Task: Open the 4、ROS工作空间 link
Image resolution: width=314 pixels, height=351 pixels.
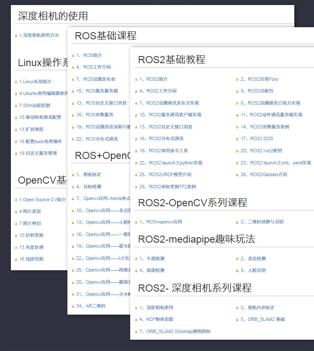Action: 93,67
